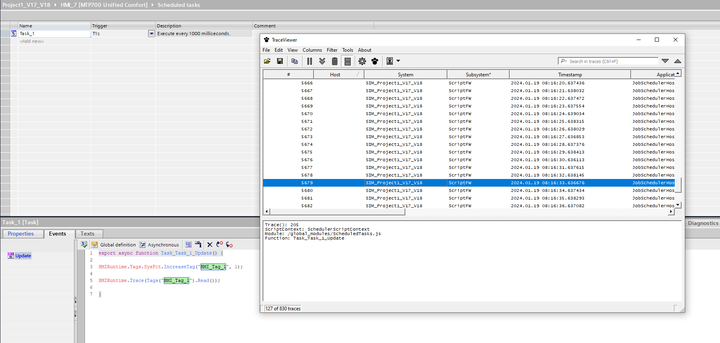
Task: Select the Update event in list
Action: [x=23, y=256]
